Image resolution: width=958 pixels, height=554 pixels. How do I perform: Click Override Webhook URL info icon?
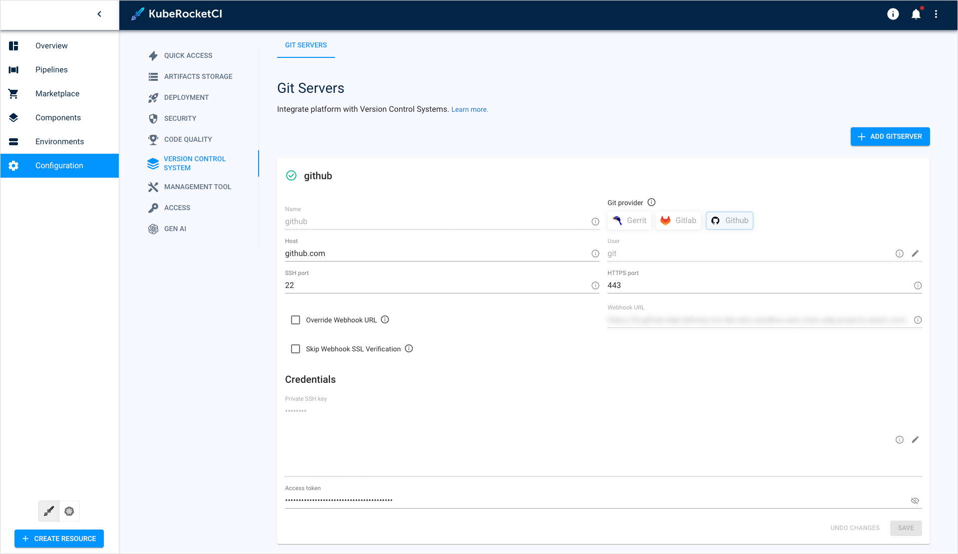tap(385, 319)
